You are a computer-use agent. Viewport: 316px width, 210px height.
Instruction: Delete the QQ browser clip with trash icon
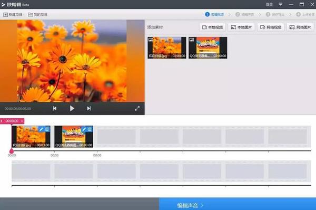point(90,129)
